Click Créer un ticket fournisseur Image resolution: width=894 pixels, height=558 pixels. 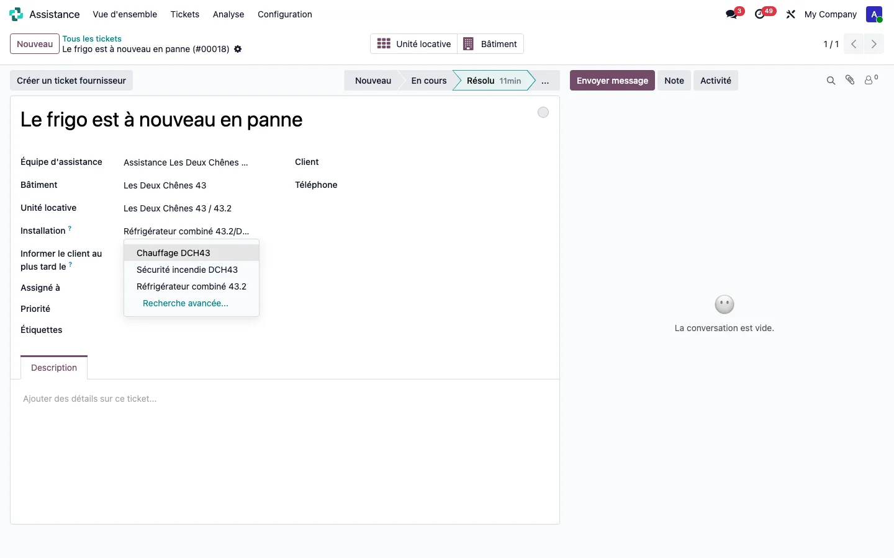pyautogui.click(x=71, y=81)
